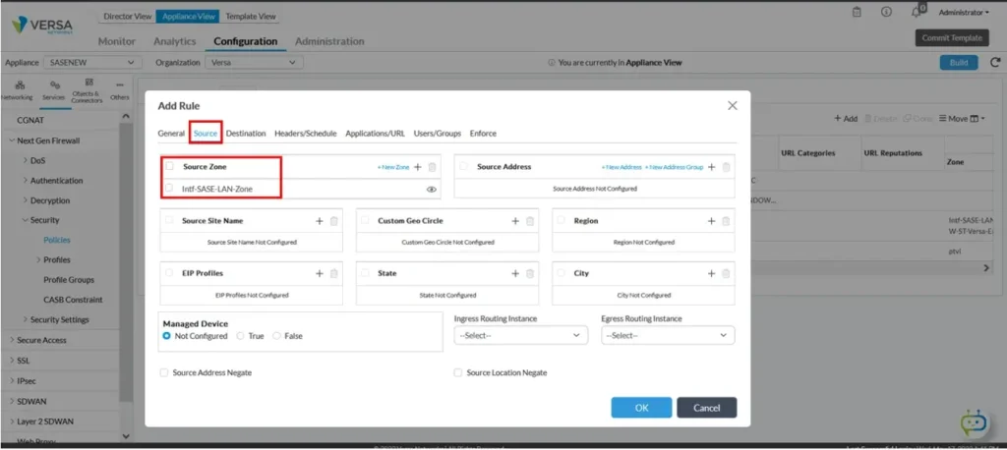The image size is (1007, 450).
Task: Select the True radio button for Managed Device
Action: 241,336
